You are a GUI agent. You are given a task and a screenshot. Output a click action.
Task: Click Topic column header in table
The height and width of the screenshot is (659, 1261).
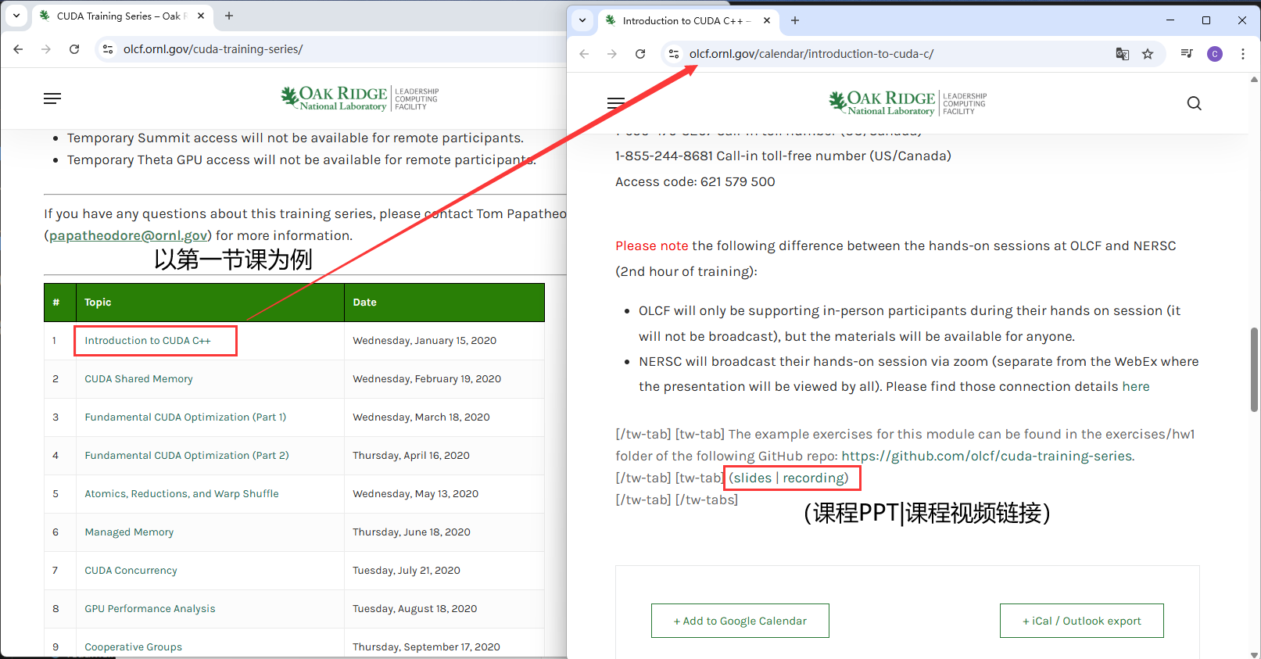pyautogui.click(x=210, y=303)
